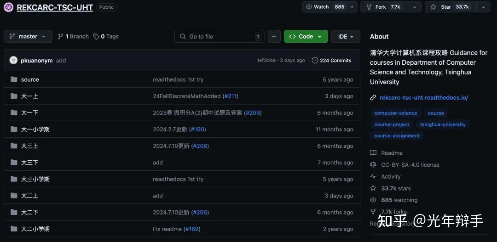
Task: Open the Activity link
Action: 391,176
